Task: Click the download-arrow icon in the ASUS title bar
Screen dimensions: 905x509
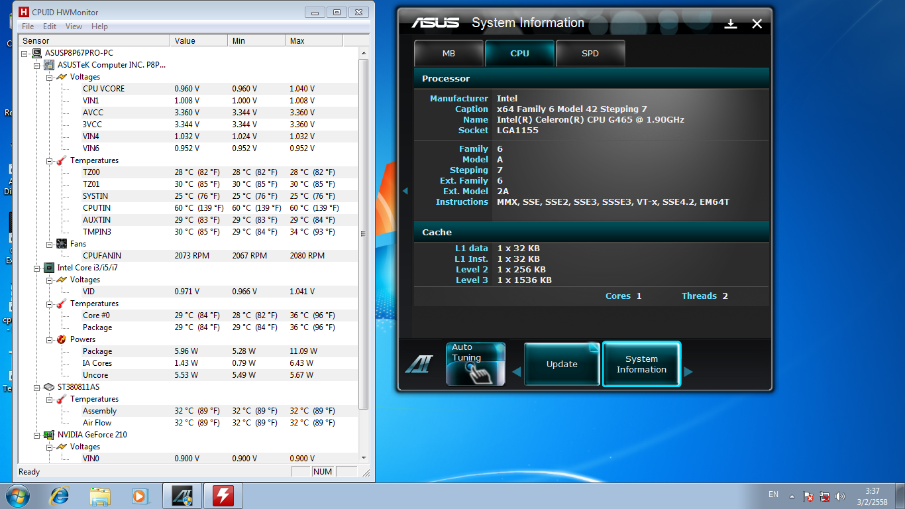Action: 731,24
